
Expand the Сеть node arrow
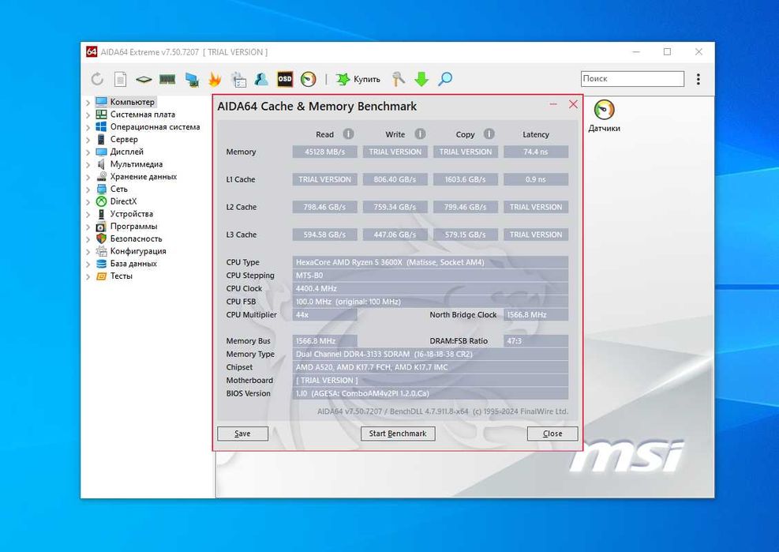[x=88, y=190]
